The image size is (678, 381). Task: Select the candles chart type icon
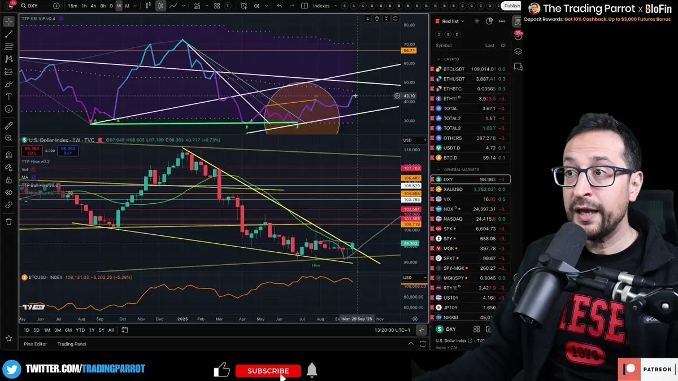pyautogui.click(x=161, y=6)
